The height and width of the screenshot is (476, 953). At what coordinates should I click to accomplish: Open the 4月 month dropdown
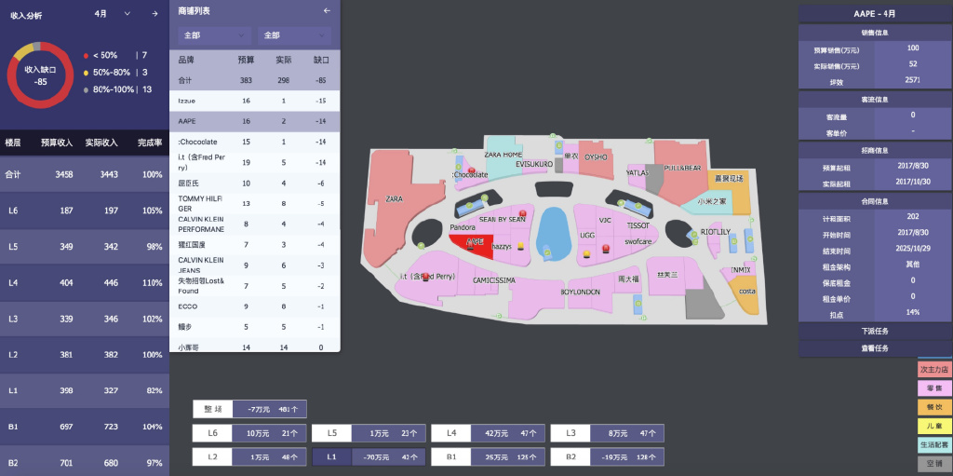113,14
